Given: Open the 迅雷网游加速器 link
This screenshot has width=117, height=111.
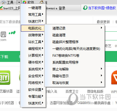Looking at the screenshot, I should point(61,103).
